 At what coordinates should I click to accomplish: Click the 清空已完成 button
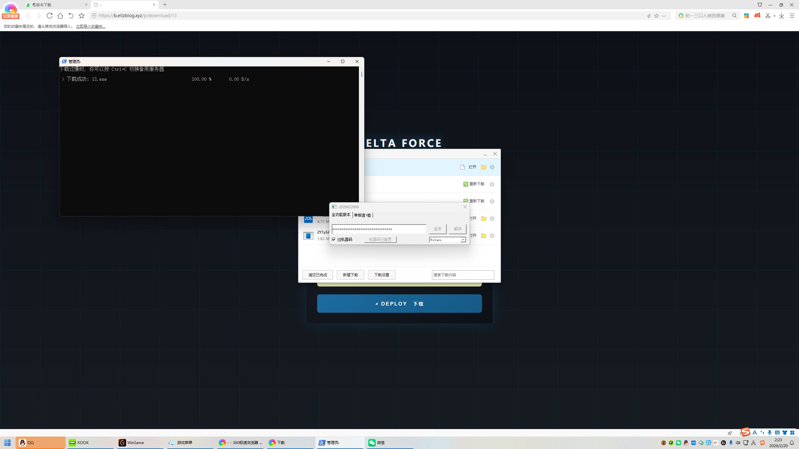point(317,275)
